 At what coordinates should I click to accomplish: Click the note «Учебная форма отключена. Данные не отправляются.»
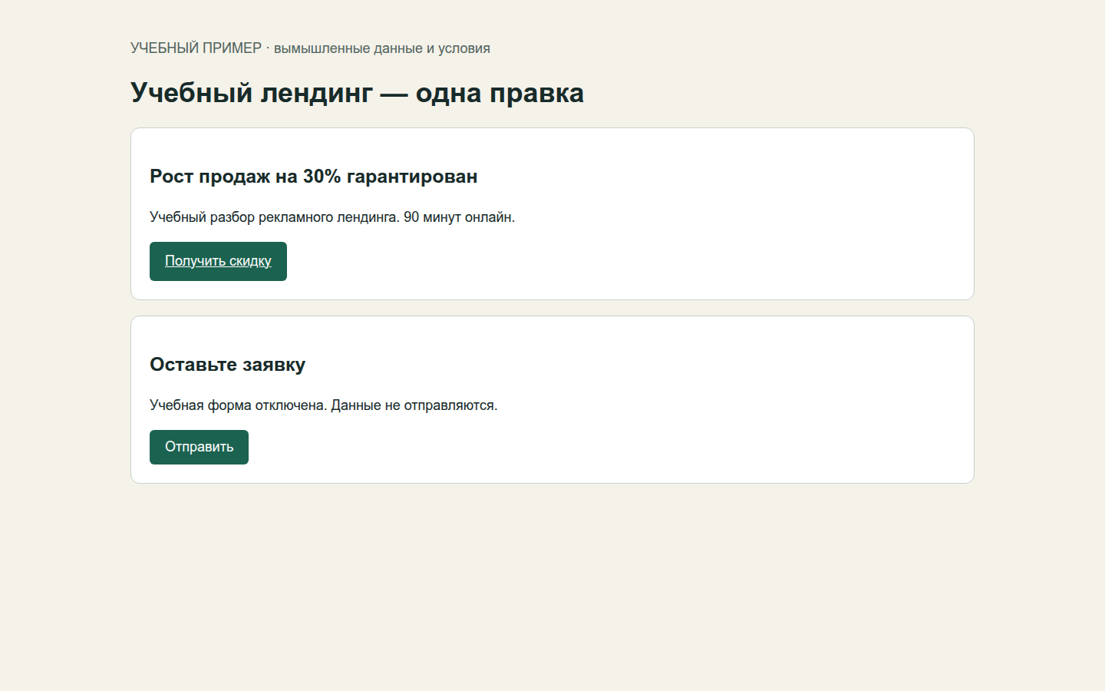click(x=324, y=405)
